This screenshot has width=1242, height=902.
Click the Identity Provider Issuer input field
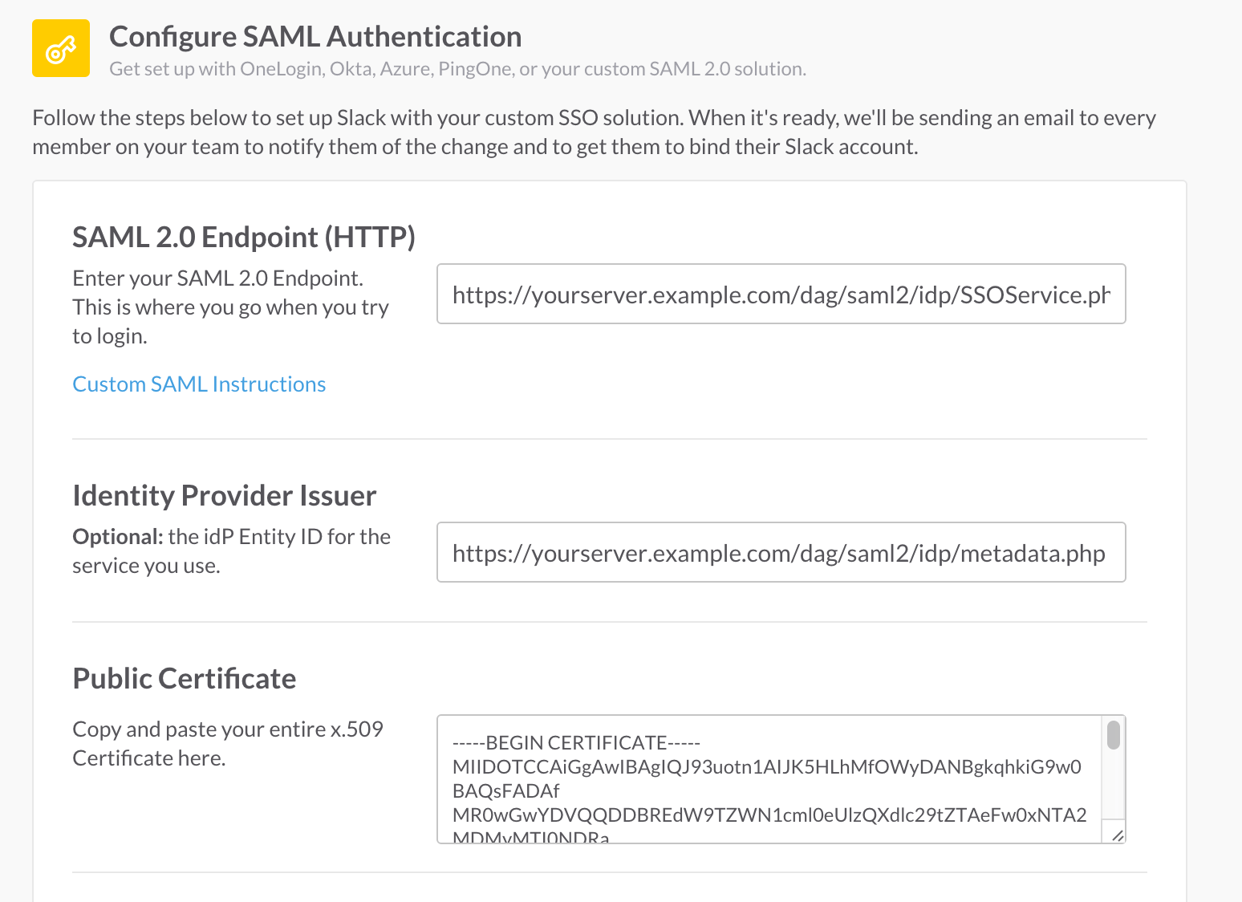[x=781, y=552]
